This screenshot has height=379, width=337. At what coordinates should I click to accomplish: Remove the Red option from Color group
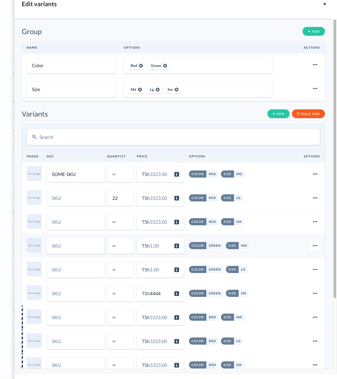click(141, 65)
